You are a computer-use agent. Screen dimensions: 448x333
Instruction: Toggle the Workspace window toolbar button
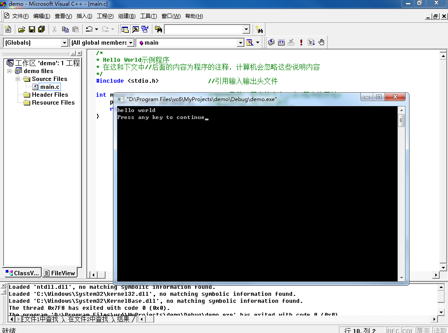(x=125, y=29)
